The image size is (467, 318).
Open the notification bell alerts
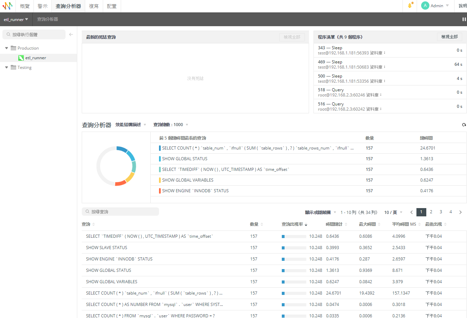410,6
